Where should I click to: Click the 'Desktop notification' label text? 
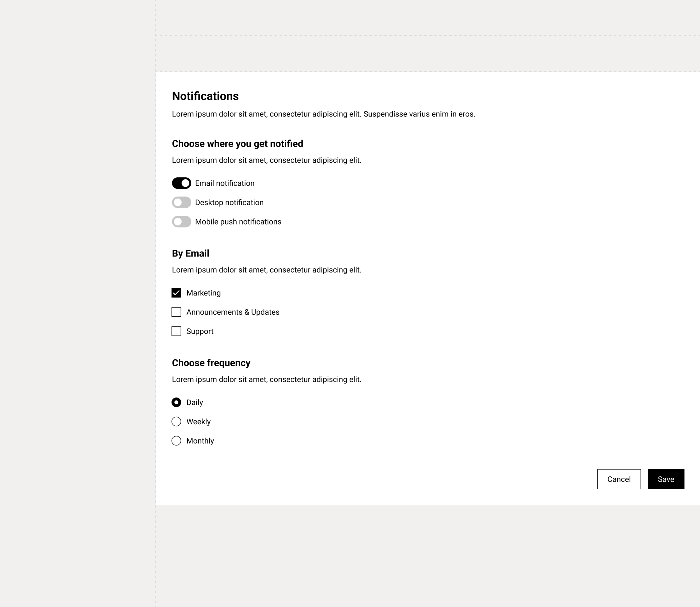click(x=229, y=202)
